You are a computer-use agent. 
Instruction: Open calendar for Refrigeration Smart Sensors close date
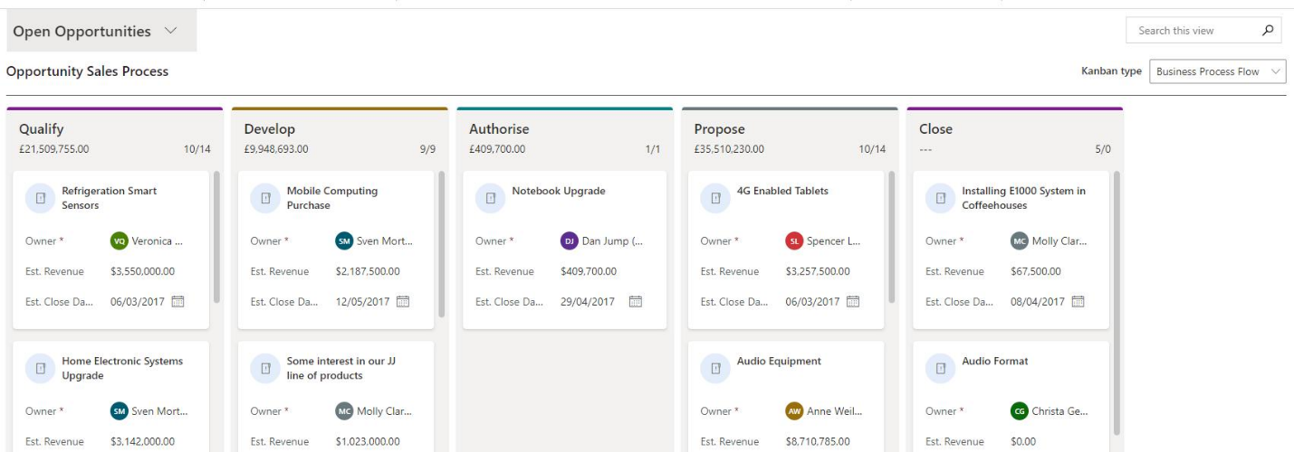coord(178,302)
